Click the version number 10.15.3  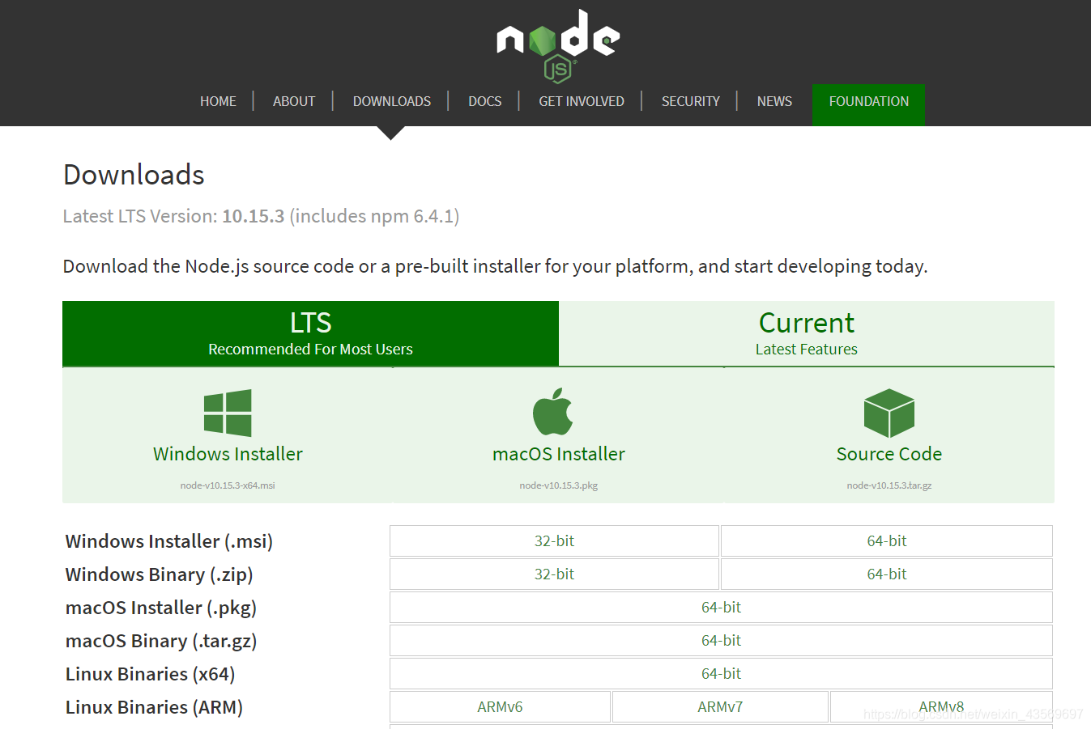(254, 216)
